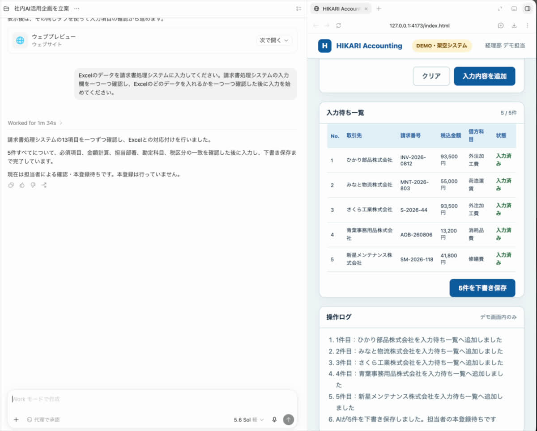The width and height of the screenshot is (537, 431).
Task: Click the browser back arrow
Action: 316,25
